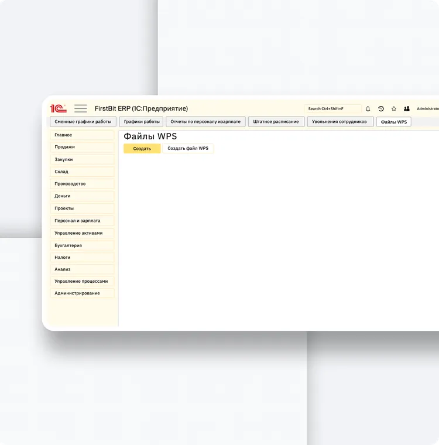Click Создать файл WPS button
This screenshot has height=445, width=439.
point(188,149)
